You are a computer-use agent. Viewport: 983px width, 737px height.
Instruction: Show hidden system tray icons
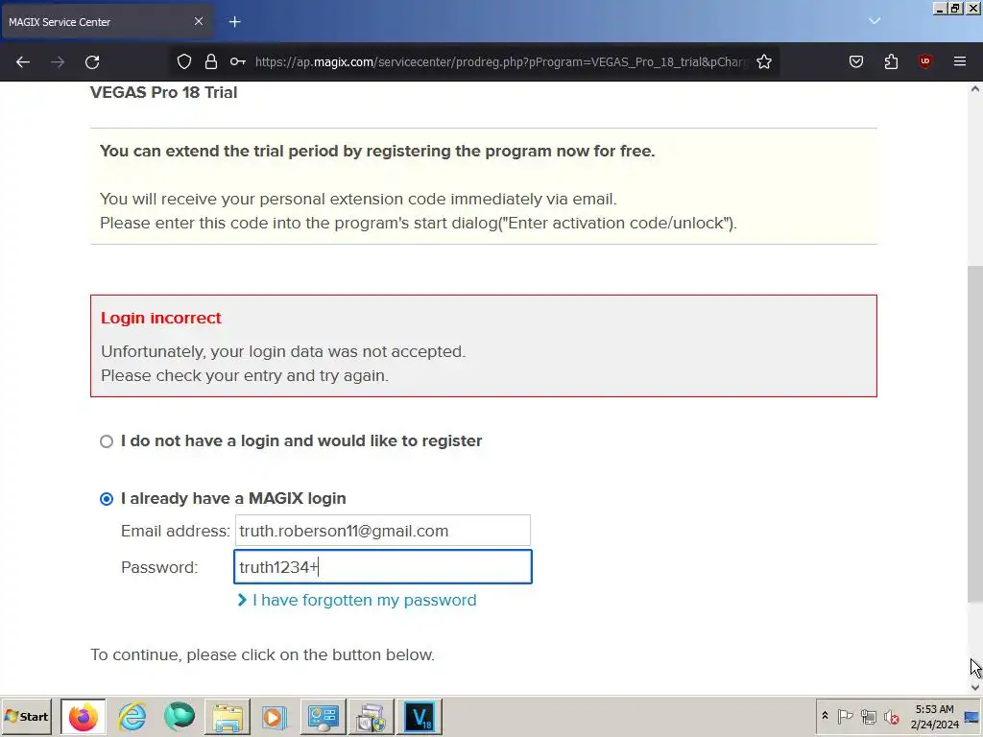click(x=825, y=716)
